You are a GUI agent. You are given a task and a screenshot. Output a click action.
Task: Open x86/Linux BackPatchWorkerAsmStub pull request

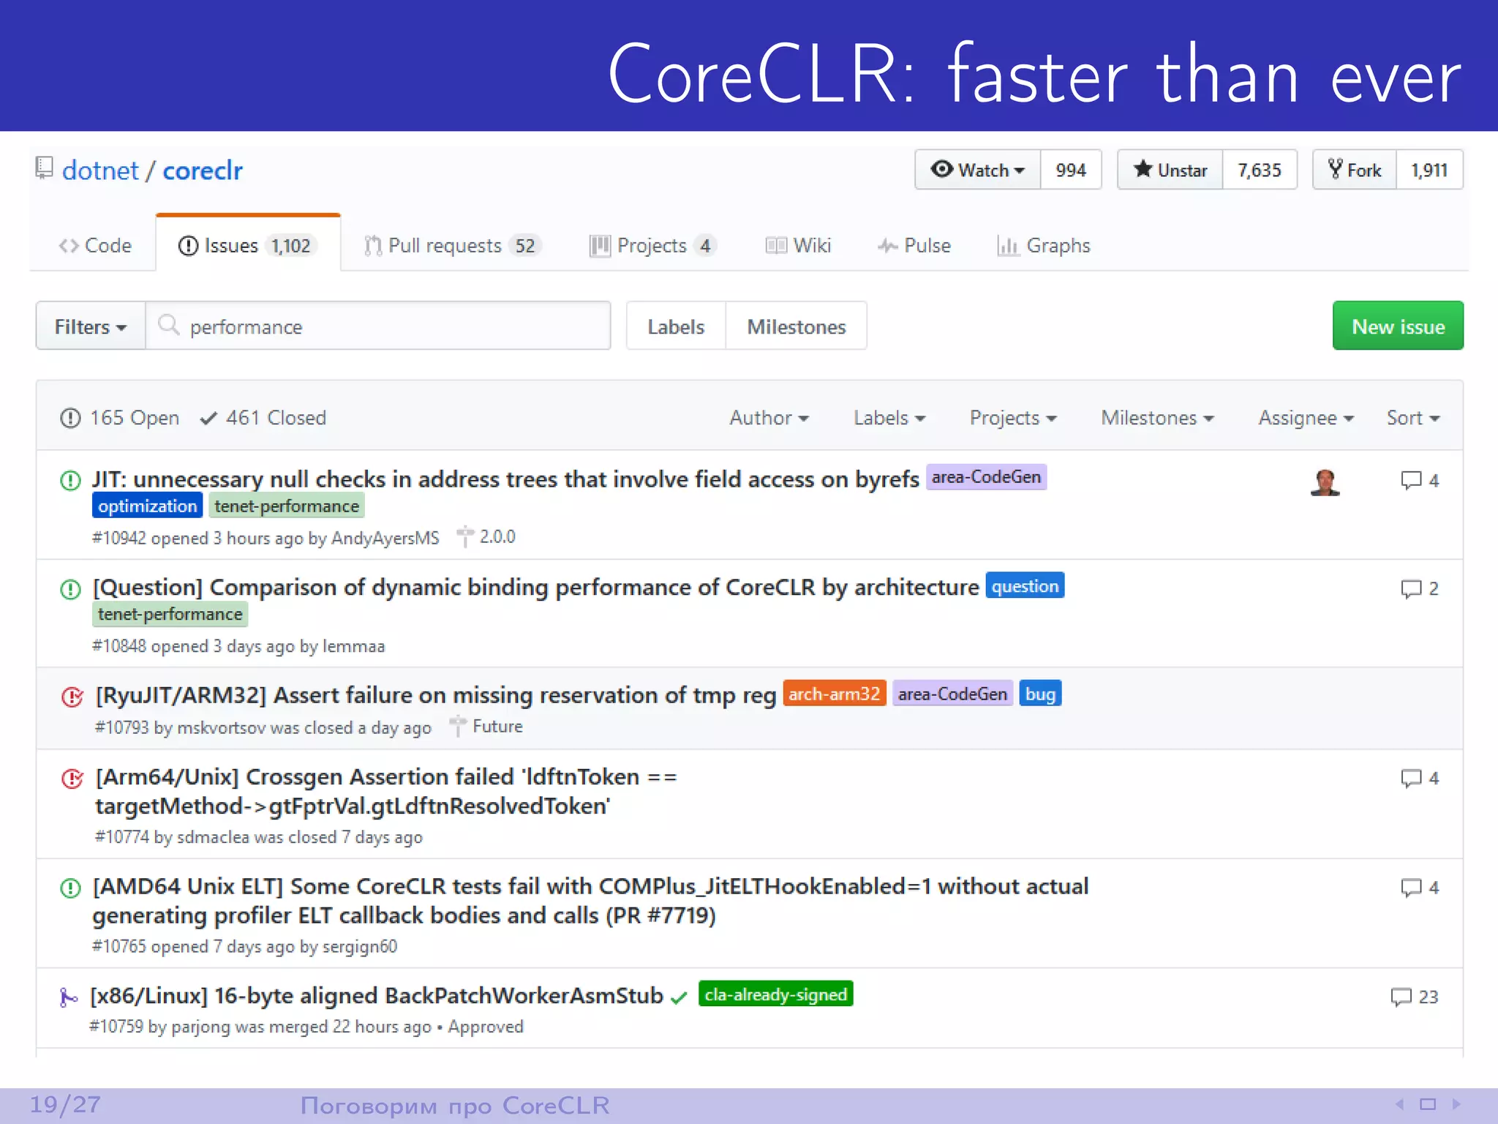(377, 996)
